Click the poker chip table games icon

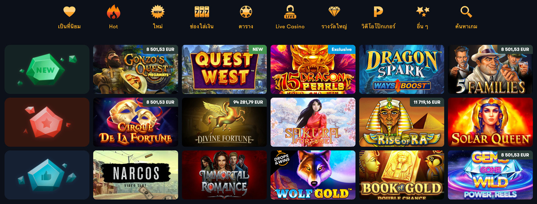click(x=246, y=11)
